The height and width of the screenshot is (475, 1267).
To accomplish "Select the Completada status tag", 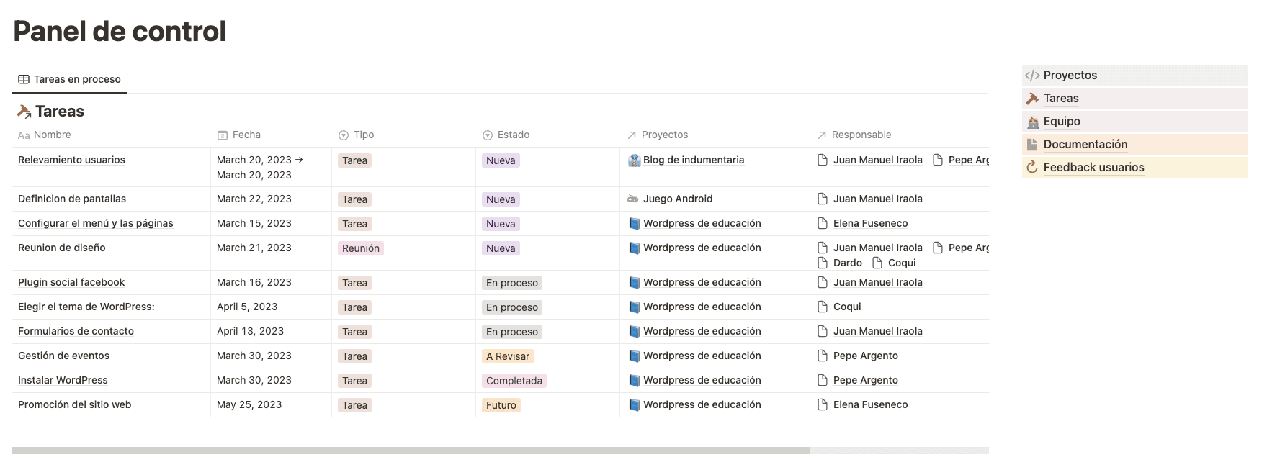I will click(x=514, y=381).
